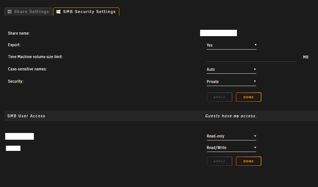Click the 'SMB User Access' heading

click(x=26, y=116)
